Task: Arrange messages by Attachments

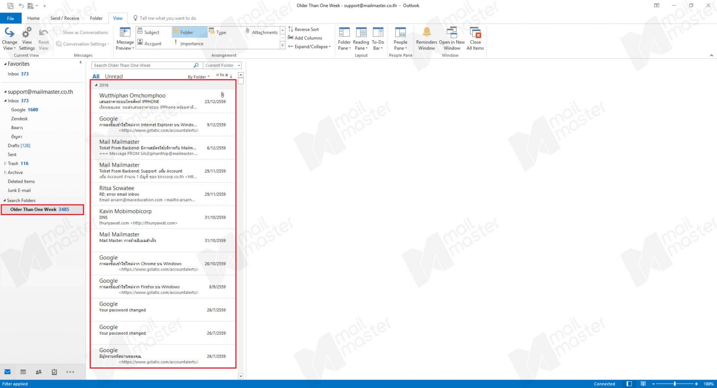Action: (262, 32)
